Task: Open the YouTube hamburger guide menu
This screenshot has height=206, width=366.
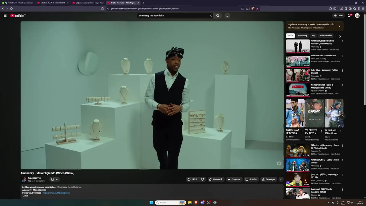Action: pos(5,15)
